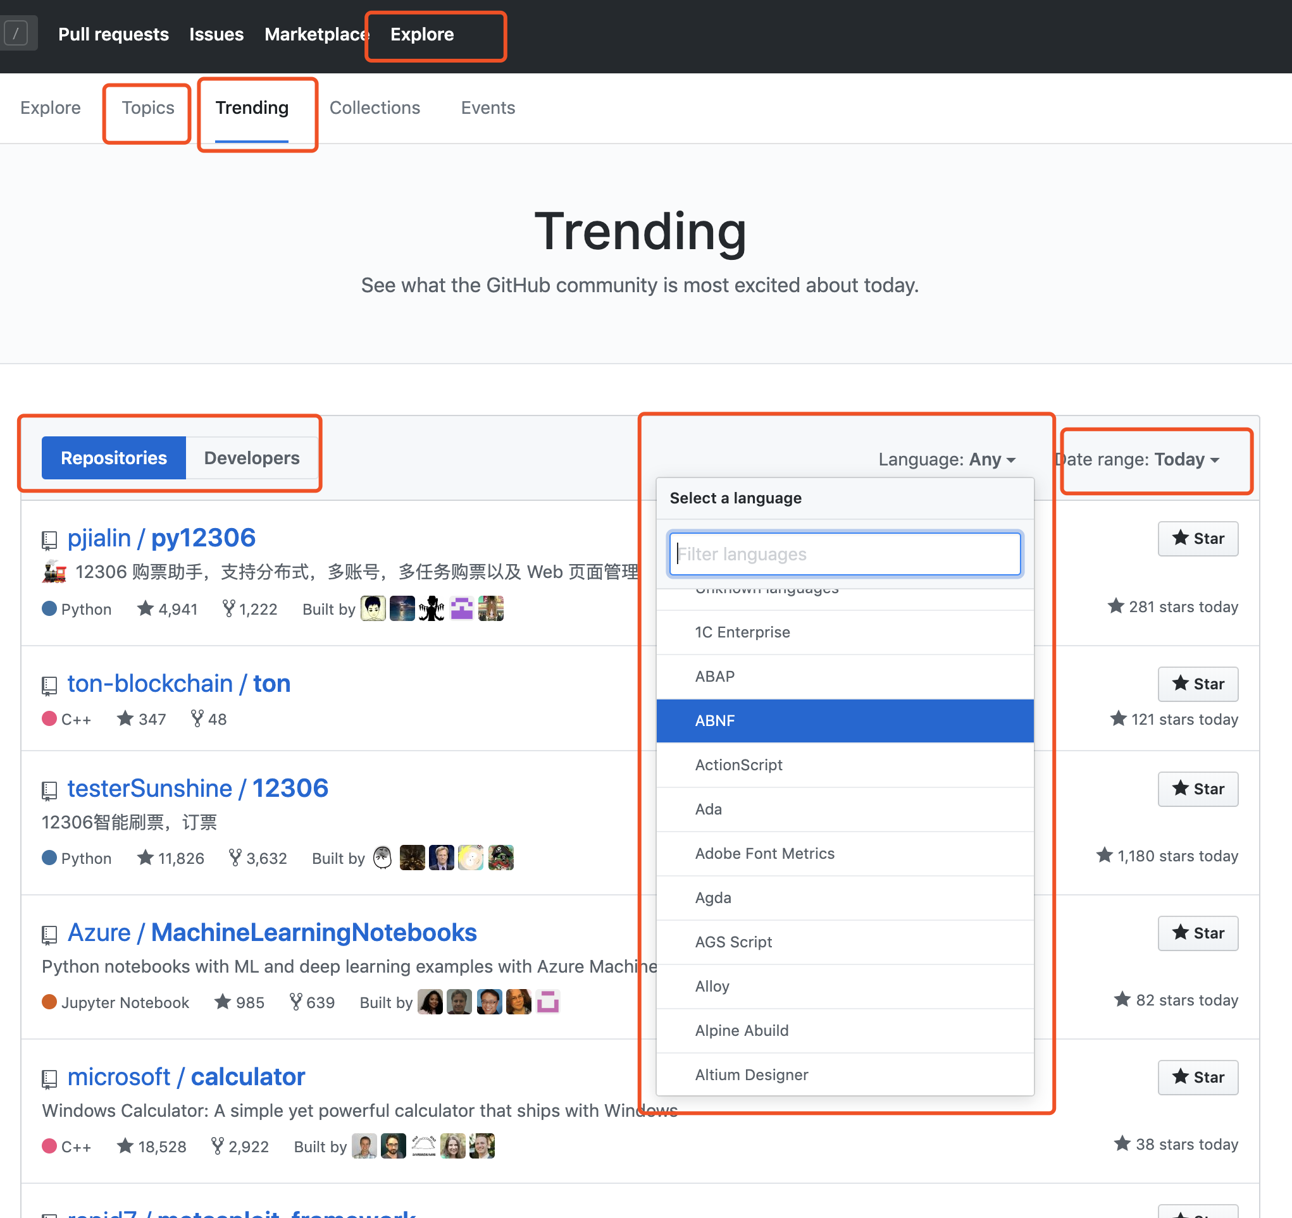
Task: Select highlighted ABNF language
Action: coord(845,720)
